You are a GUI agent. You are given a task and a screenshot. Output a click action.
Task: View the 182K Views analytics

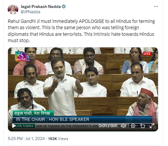[x=58, y=139]
